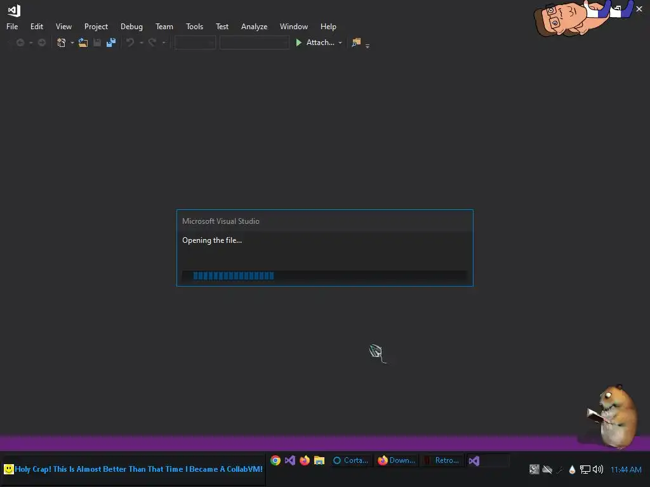Switch to the Firefox Downloads taskbar button
The height and width of the screenshot is (487, 650).
pos(396,460)
